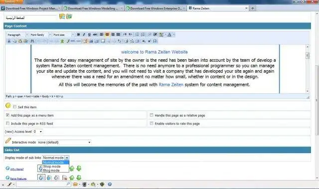
Task: Toggle italic formatting in the editor
Action: coord(84,34)
